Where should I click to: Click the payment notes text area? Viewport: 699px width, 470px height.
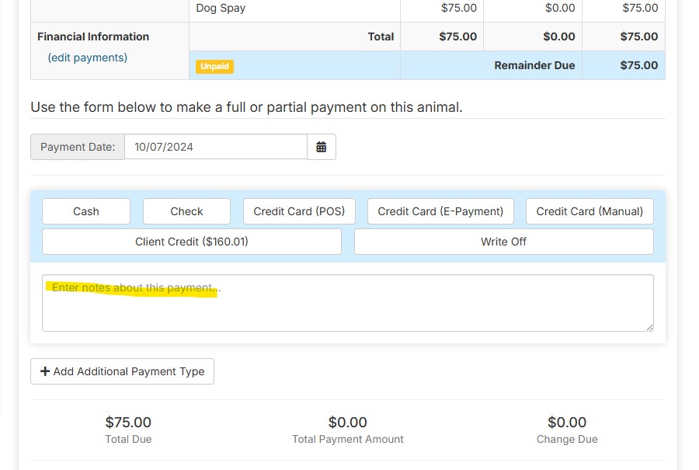(x=347, y=303)
